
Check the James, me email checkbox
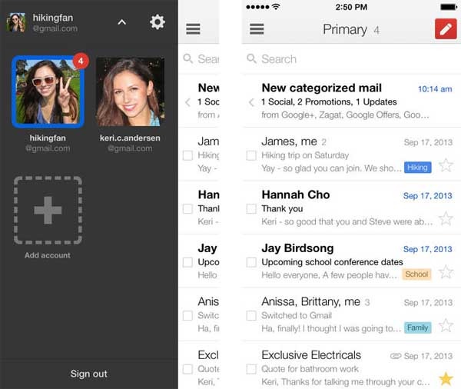(251, 155)
